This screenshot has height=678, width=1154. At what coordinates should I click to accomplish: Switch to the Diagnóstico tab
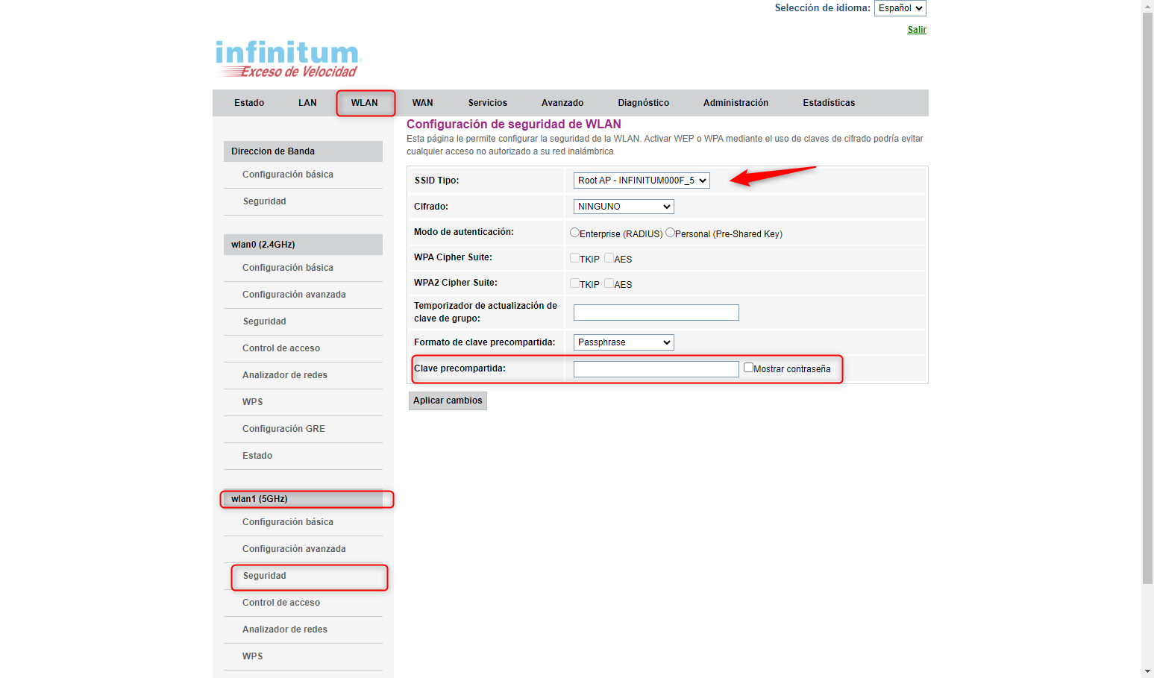(x=643, y=103)
